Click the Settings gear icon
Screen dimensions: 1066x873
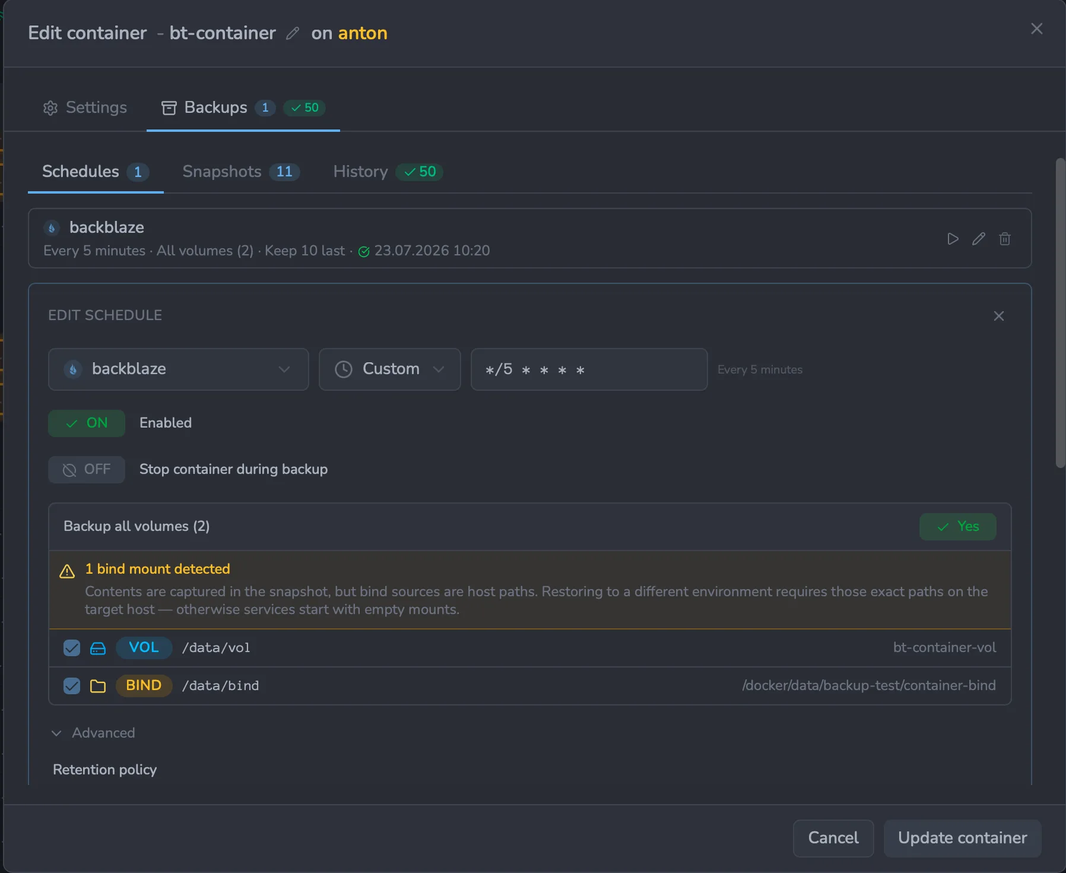(50, 108)
